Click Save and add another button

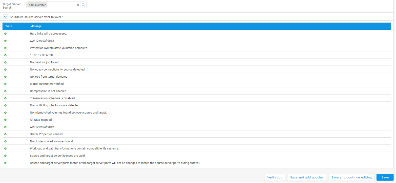307,177
